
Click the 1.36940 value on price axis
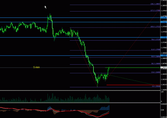tap(164, 53)
